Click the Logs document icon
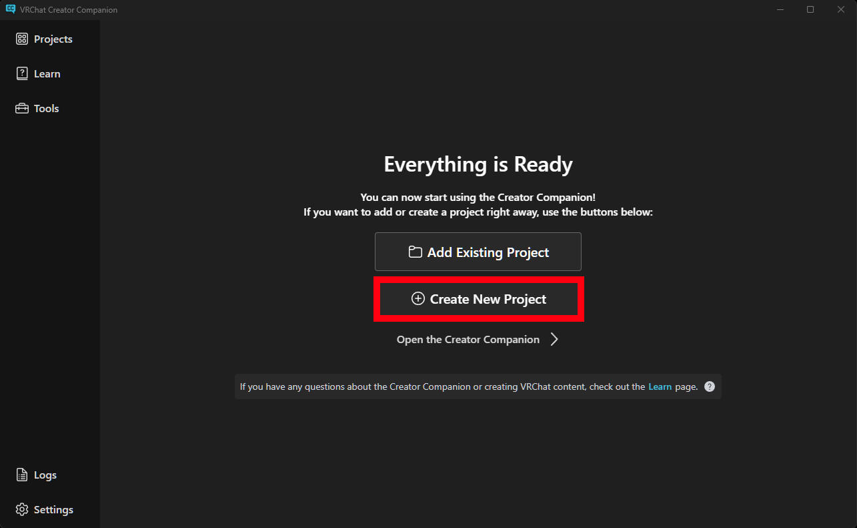This screenshot has width=857, height=528. point(22,475)
